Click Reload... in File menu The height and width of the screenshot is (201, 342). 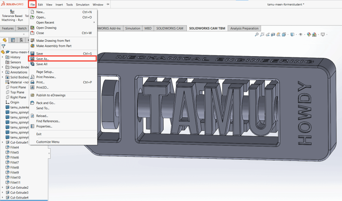pos(63,116)
